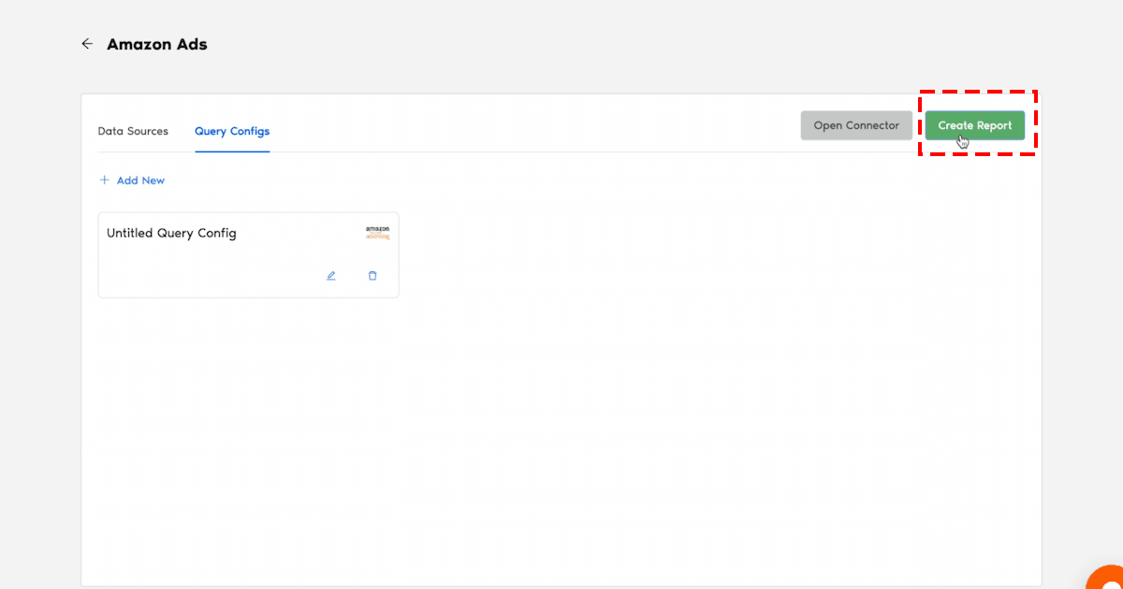Click the back arrow beside Amazon Ads
The height and width of the screenshot is (589, 1123).
click(87, 44)
